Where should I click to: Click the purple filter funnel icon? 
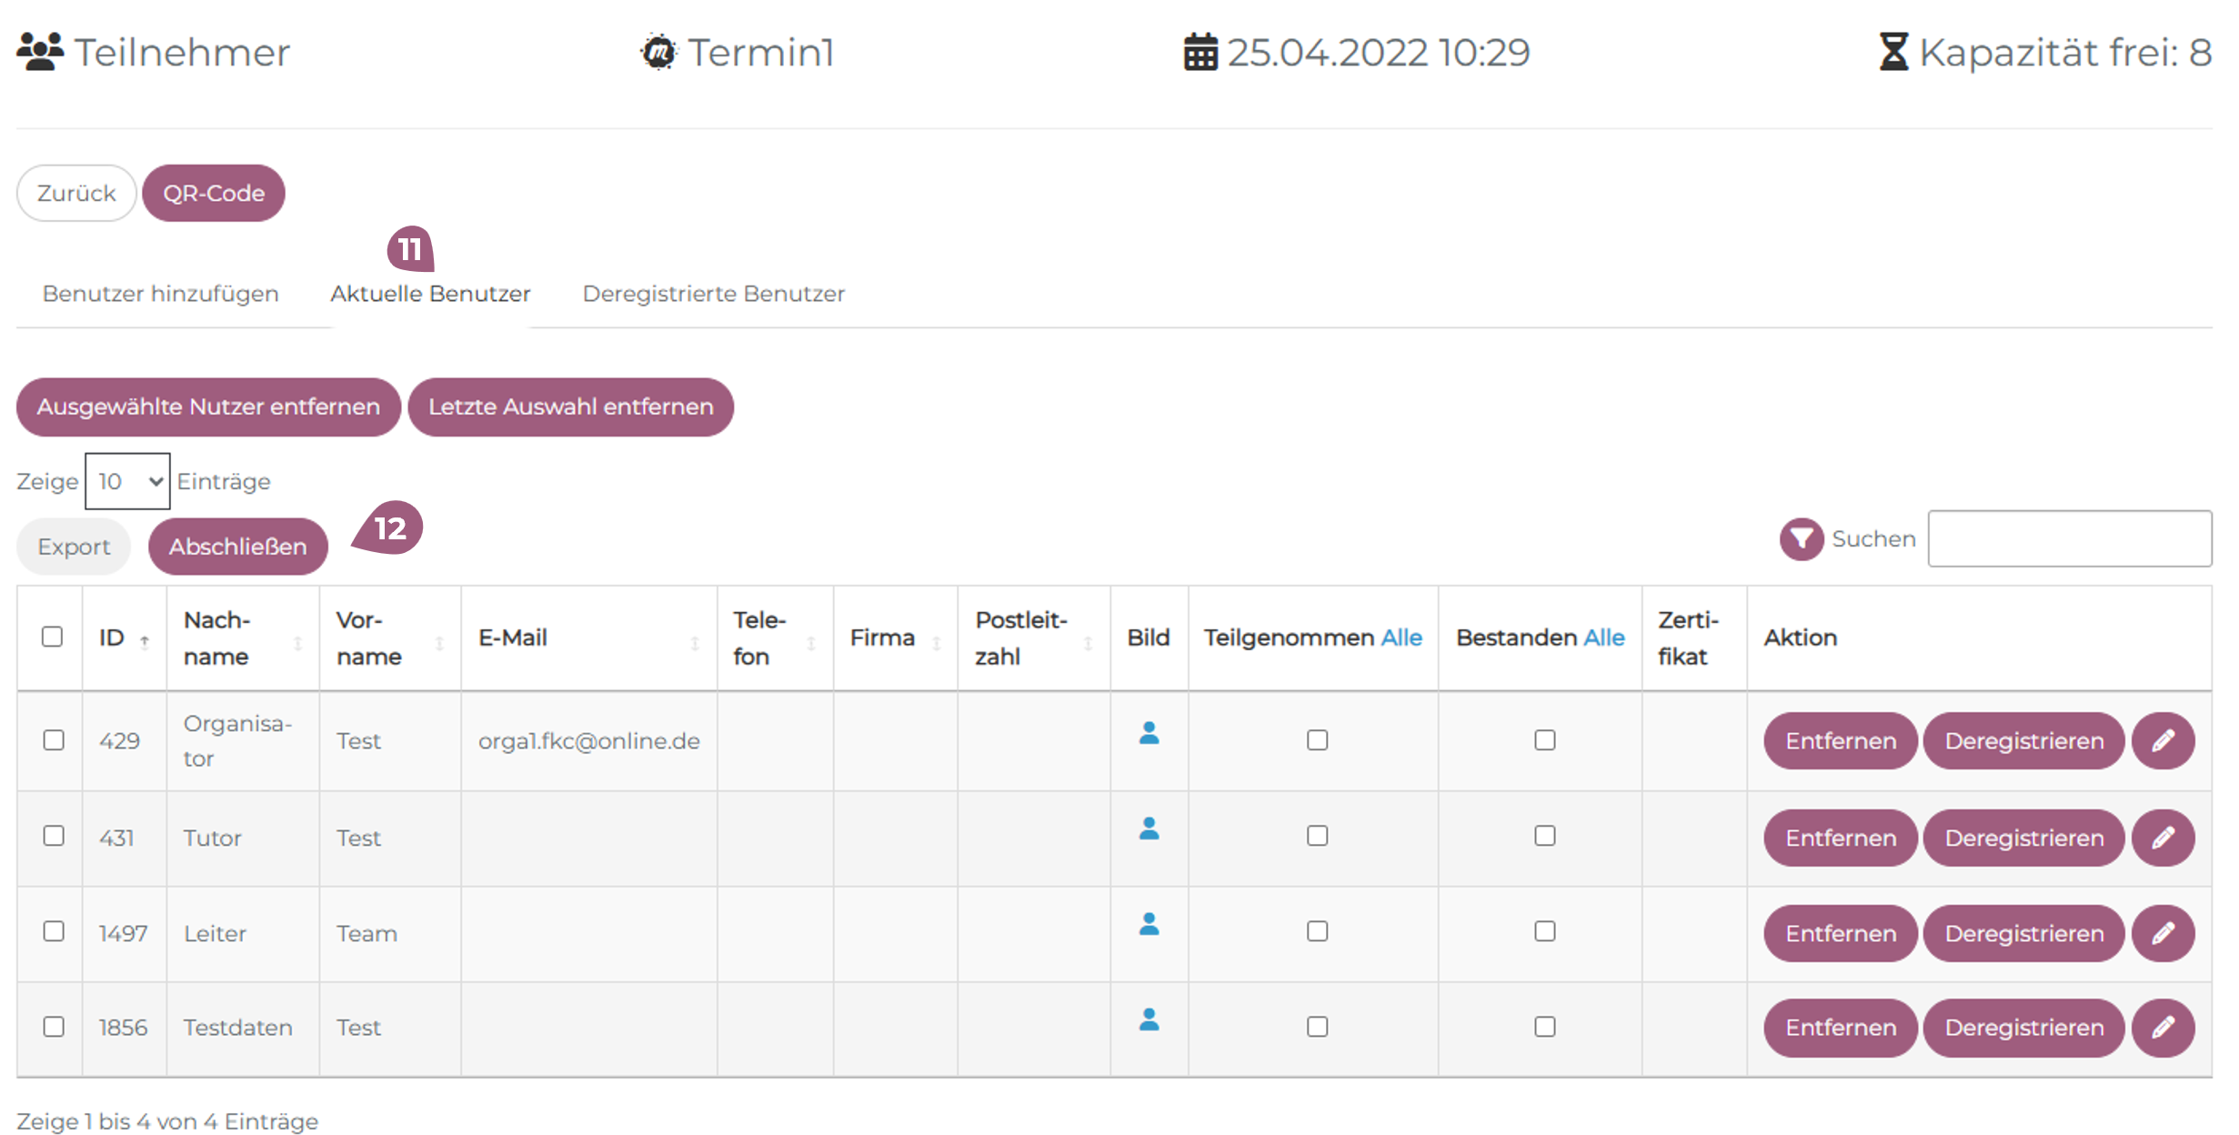(x=1800, y=539)
